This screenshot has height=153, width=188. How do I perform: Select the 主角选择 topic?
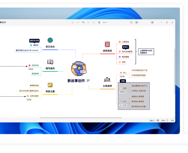pos(107,86)
